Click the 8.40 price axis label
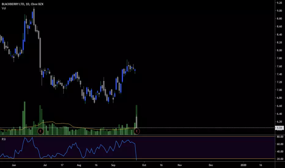 coord(279,35)
